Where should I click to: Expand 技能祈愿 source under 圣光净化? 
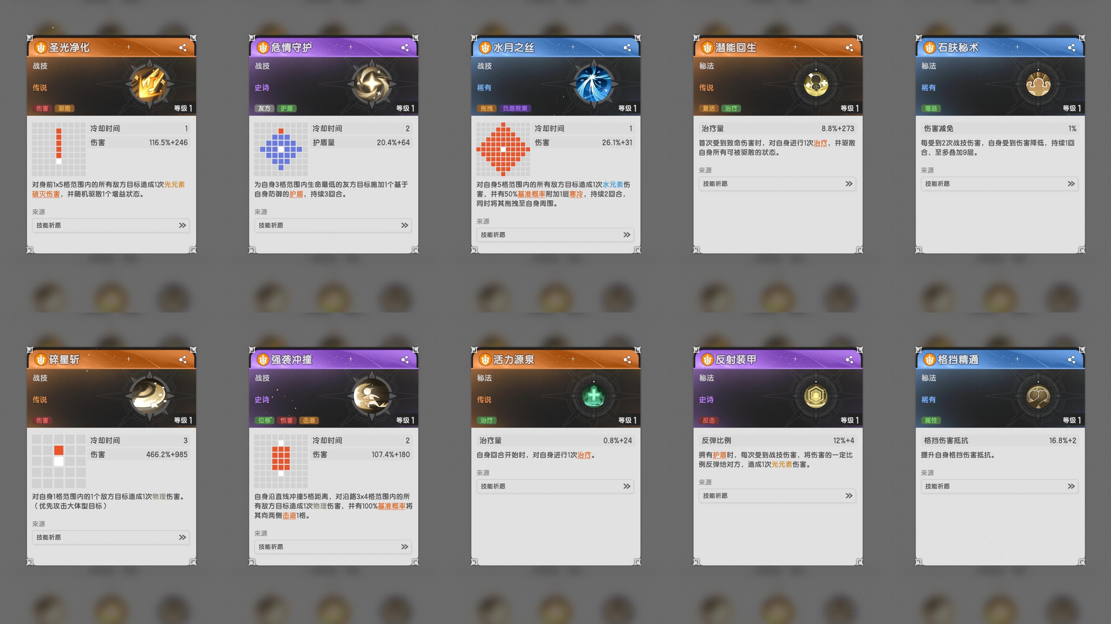pos(111,225)
